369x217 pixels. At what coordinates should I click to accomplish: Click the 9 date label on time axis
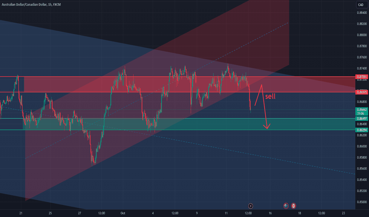click(197, 213)
